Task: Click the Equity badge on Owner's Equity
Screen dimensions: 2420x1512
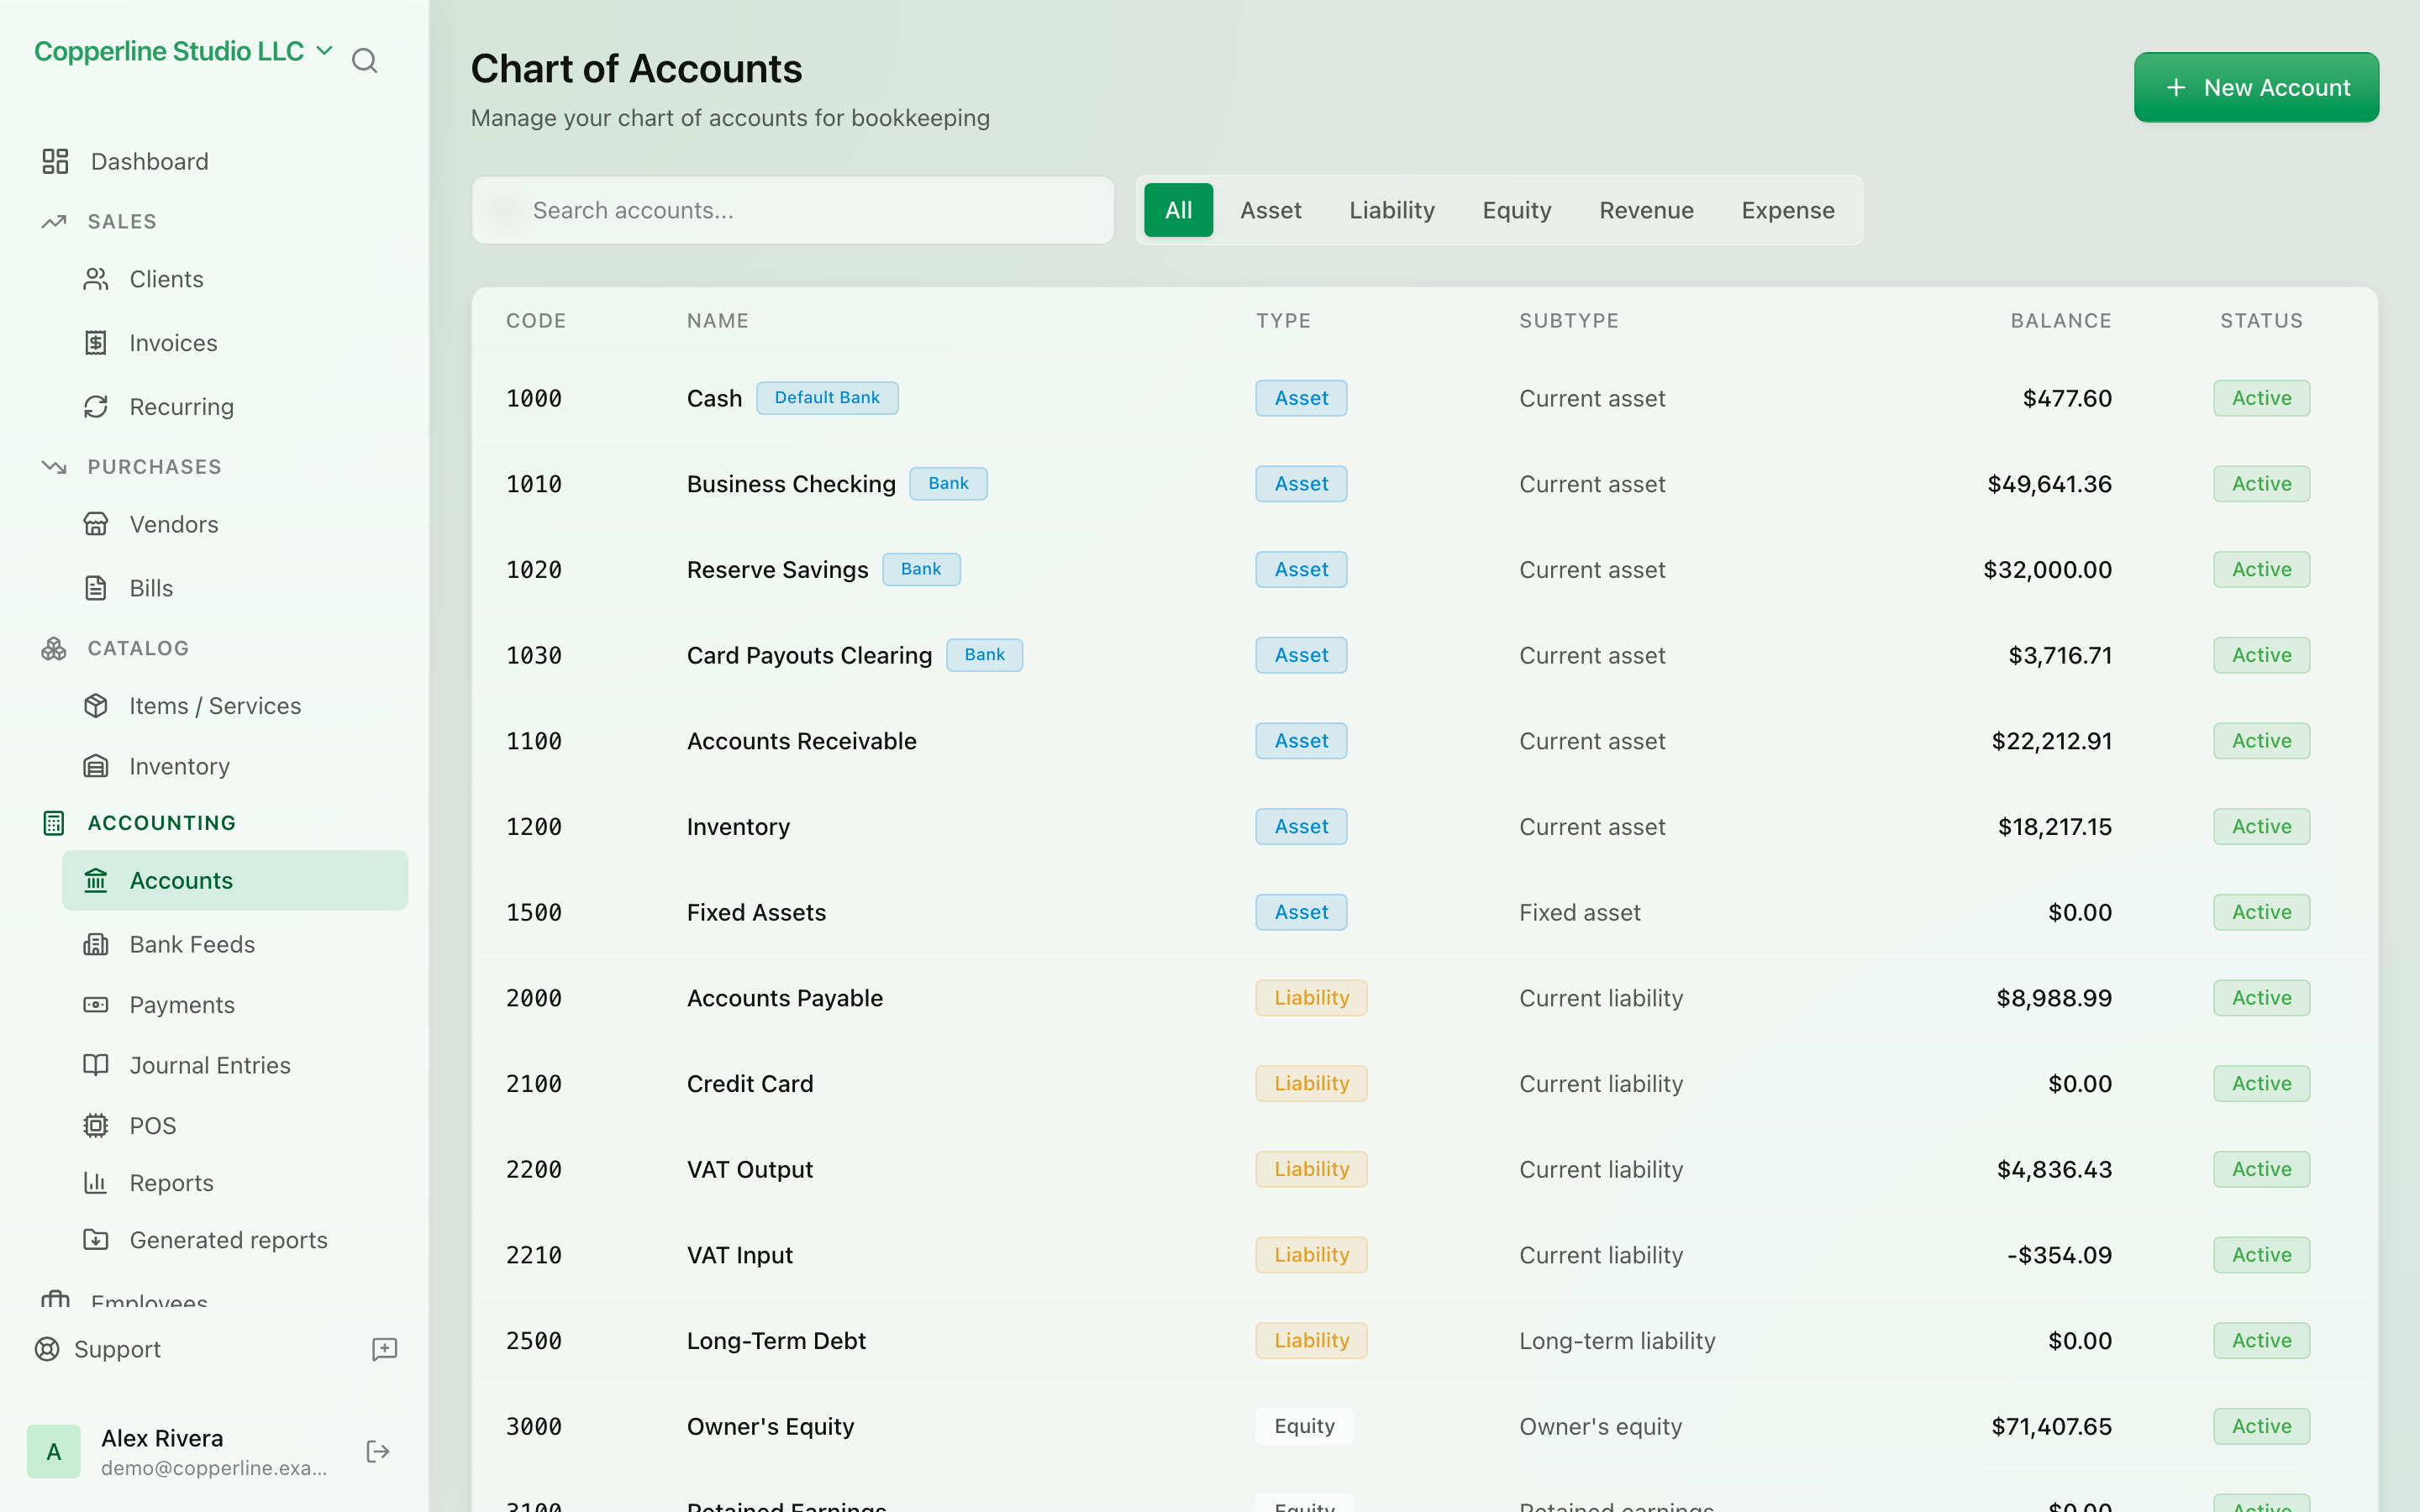Action: coord(1304,1426)
